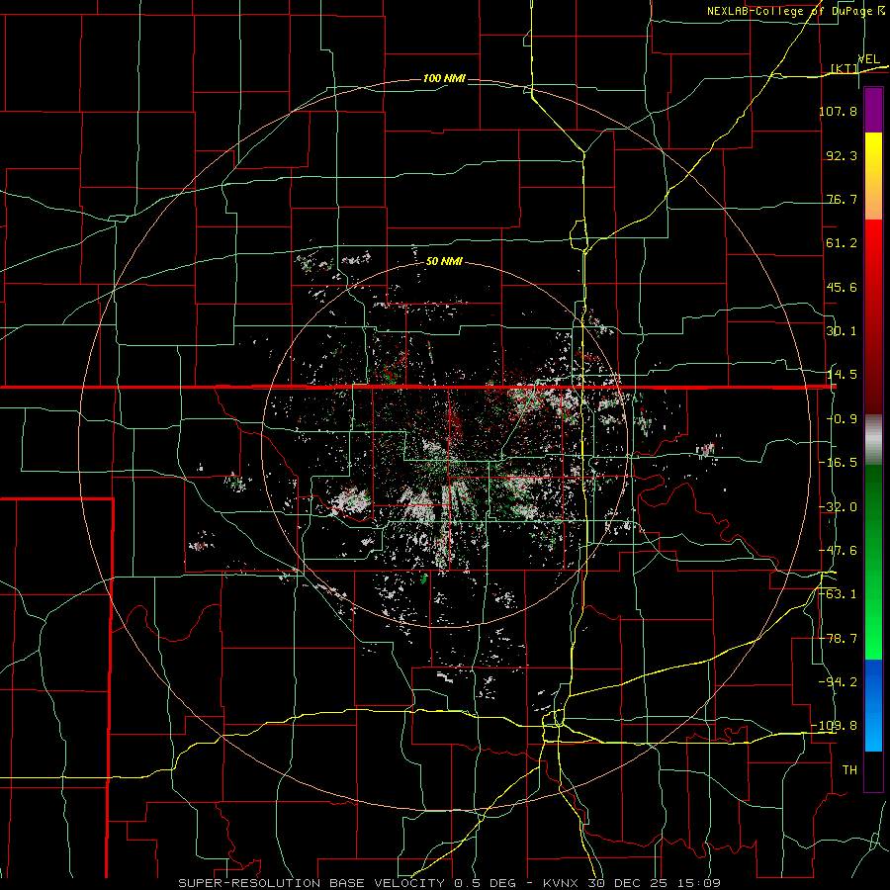Click the 50 NMI range ring label
890x890 pixels.
coord(444,262)
